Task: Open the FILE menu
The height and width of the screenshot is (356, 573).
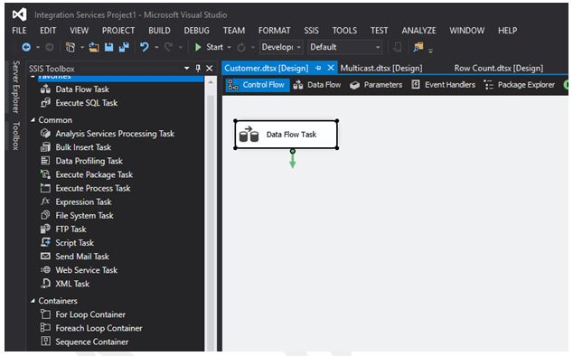Action: click(19, 31)
